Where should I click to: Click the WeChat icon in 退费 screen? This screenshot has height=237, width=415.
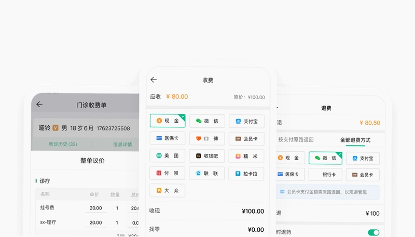click(x=317, y=158)
